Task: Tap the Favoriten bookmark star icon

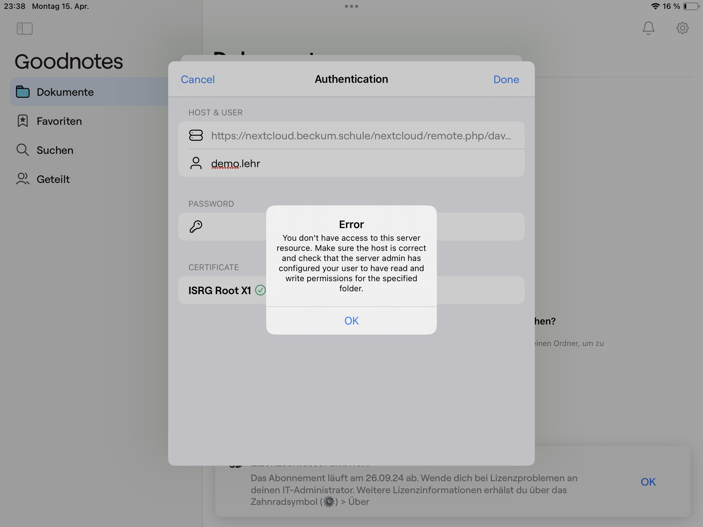Action: 22,121
